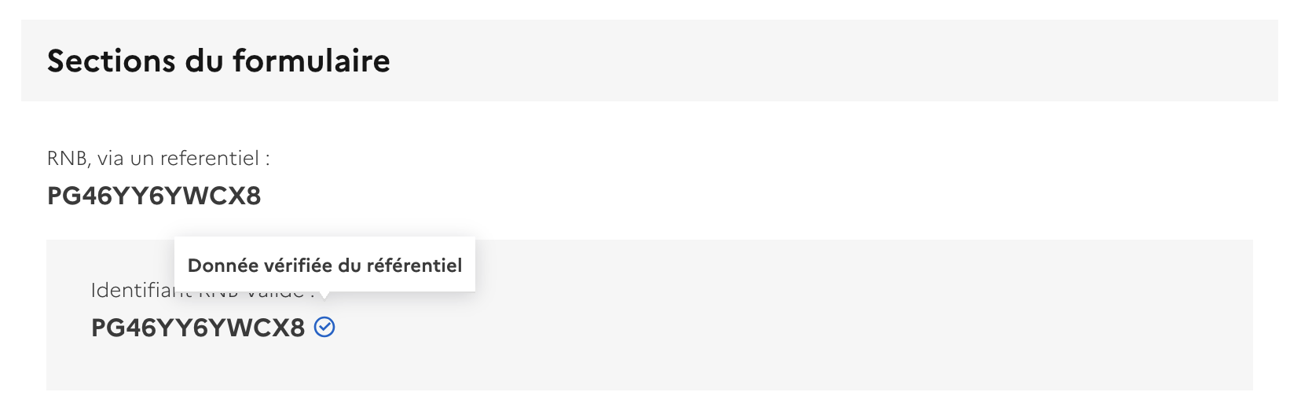Select the PG46YY6YWCX8 value under the RNB label
Image resolution: width=1301 pixels, height=418 pixels.
(x=154, y=196)
